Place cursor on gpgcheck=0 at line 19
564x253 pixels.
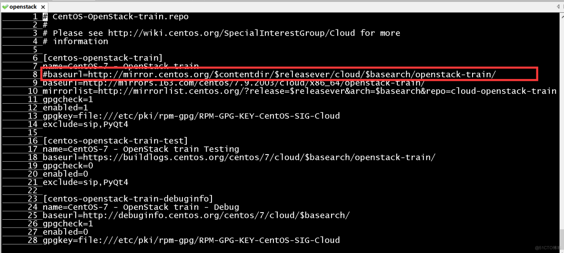click(x=68, y=165)
